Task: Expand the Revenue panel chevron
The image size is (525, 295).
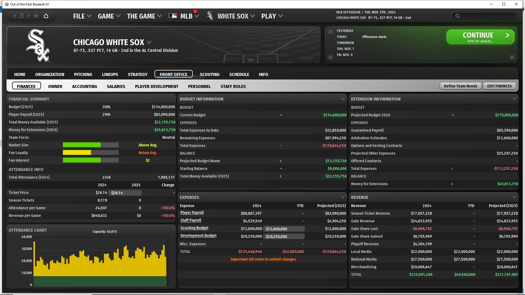Action: click(x=514, y=197)
